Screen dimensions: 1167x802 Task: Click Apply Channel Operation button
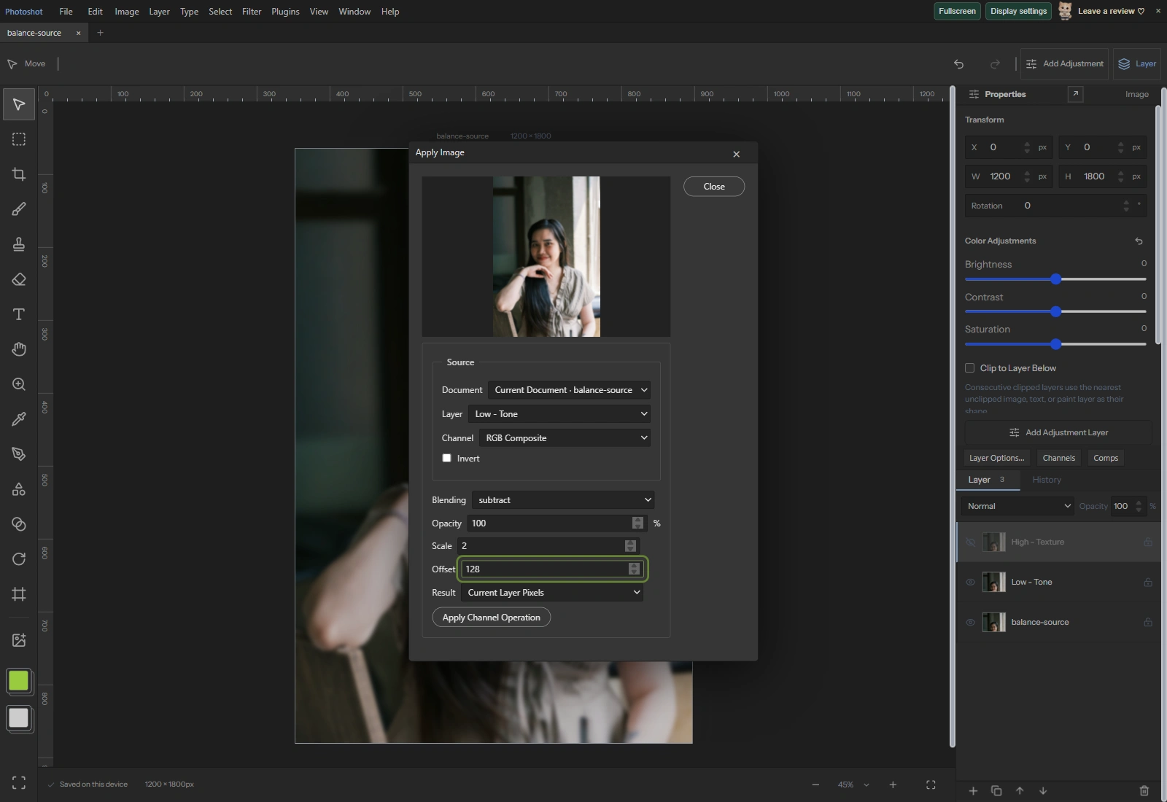tap(492, 618)
